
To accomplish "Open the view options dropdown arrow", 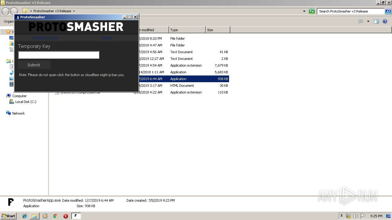I will [x=368, y=21].
